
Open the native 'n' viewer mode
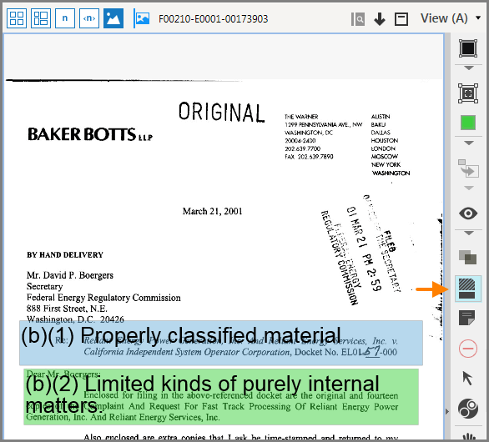[65, 18]
